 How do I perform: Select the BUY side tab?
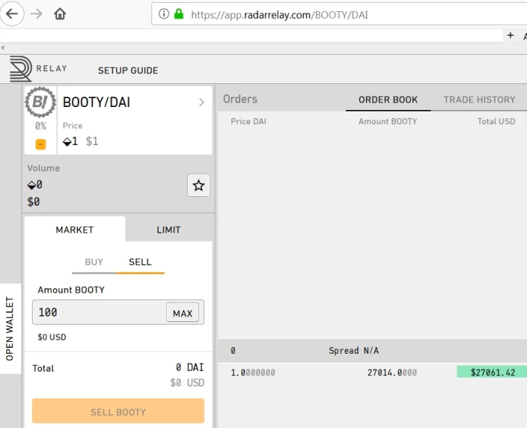coord(94,262)
